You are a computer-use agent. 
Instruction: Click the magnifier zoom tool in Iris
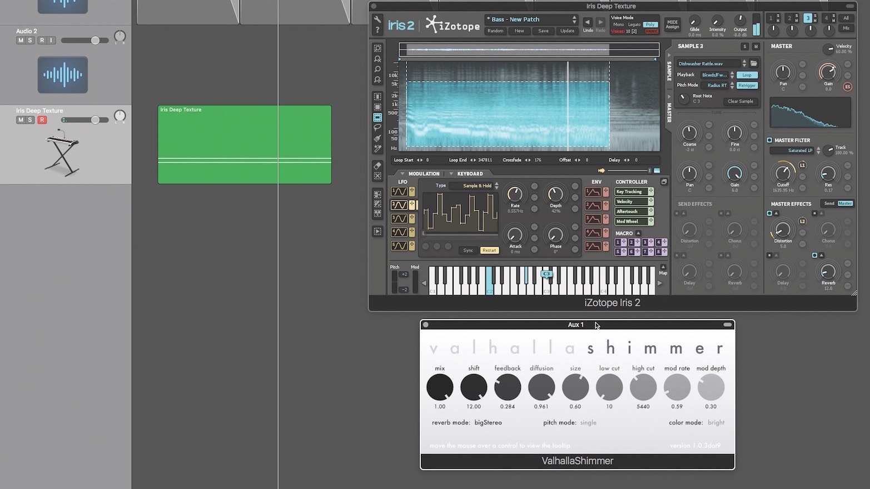coord(377,69)
